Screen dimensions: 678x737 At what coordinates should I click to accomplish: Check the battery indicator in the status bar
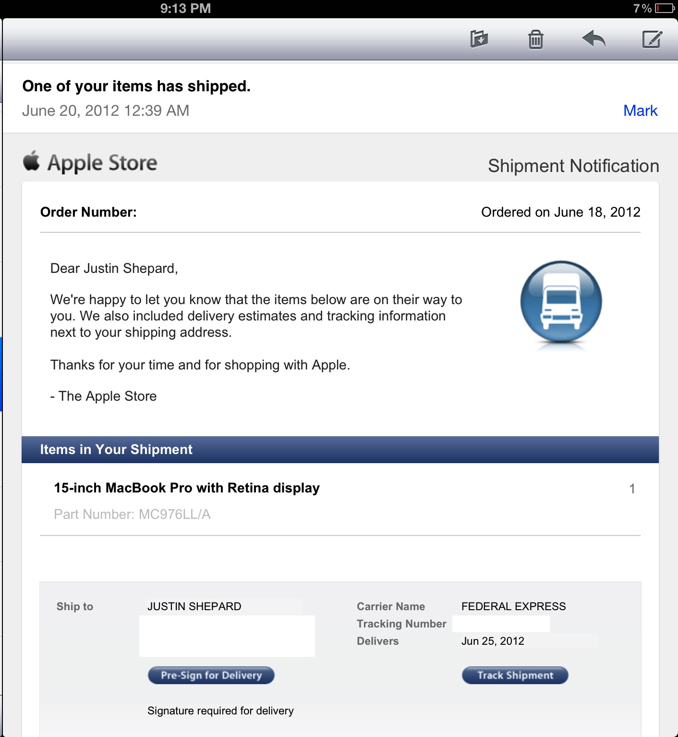(x=665, y=8)
